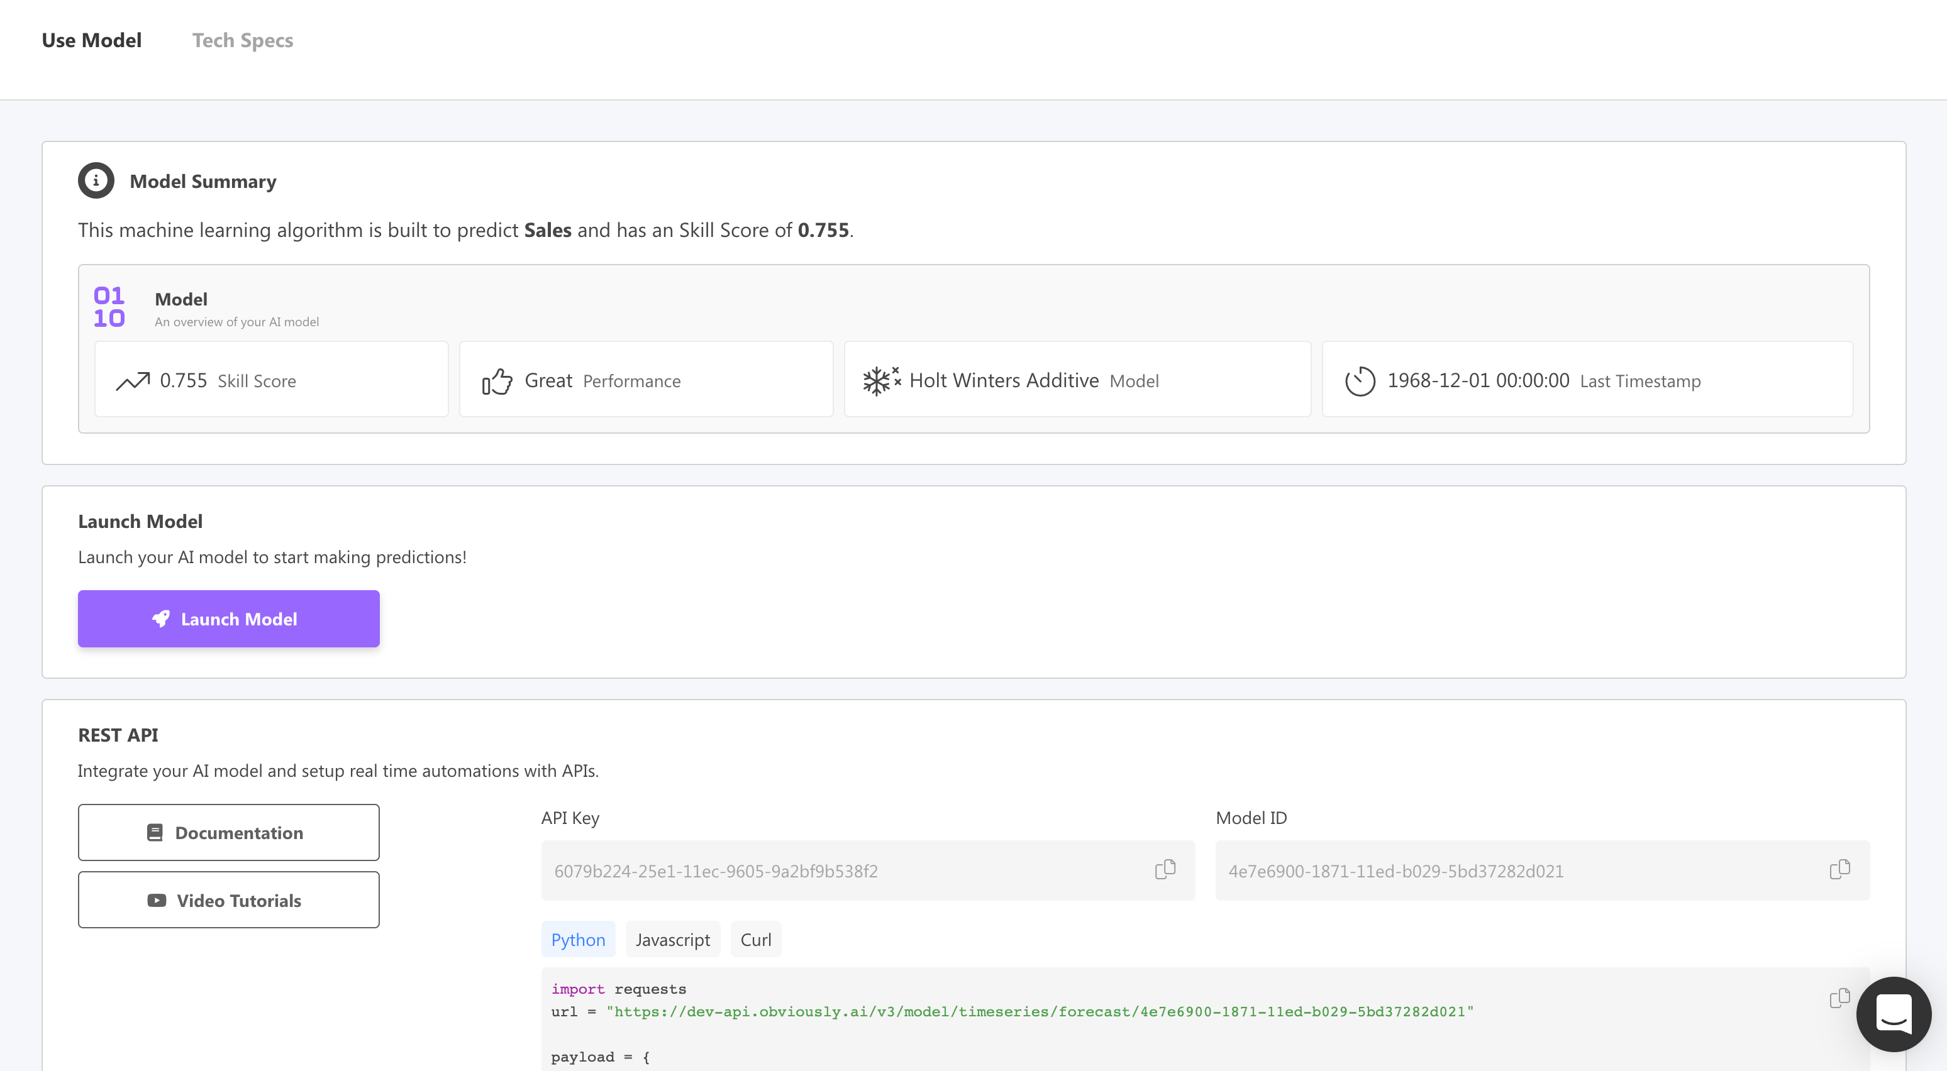Copy the Python code snippet
1947x1071 pixels.
pyautogui.click(x=1839, y=999)
